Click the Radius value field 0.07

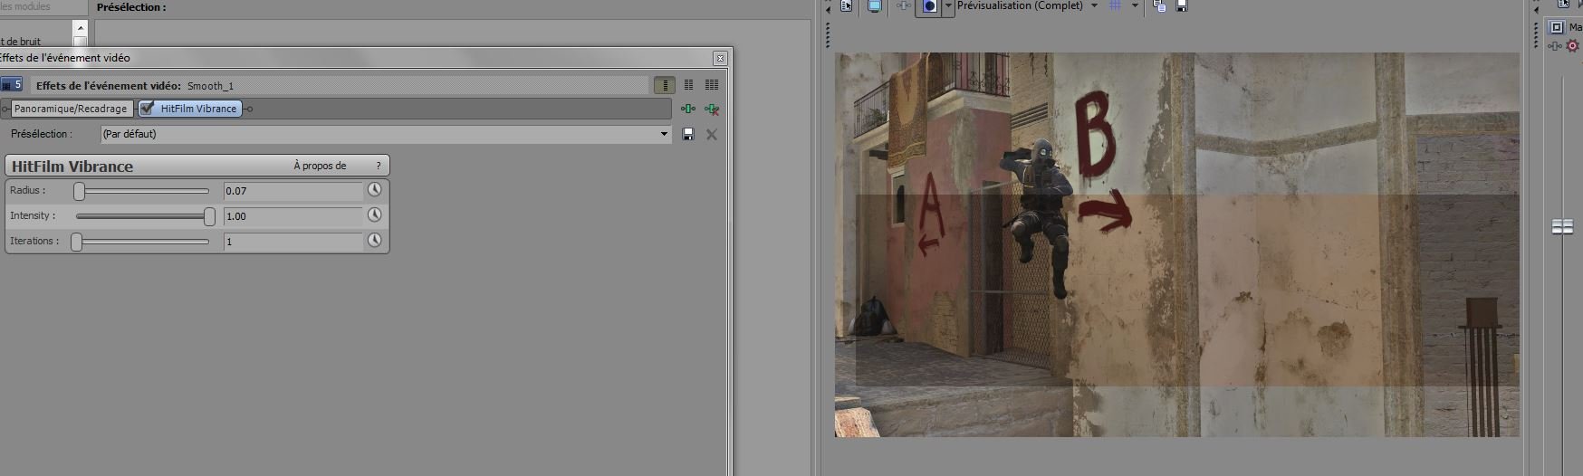(293, 191)
